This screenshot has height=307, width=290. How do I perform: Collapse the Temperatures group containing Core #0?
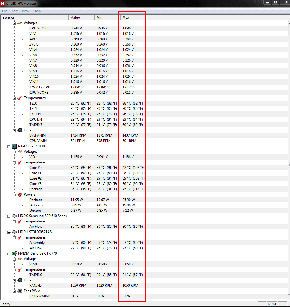click(x=14, y=163)
